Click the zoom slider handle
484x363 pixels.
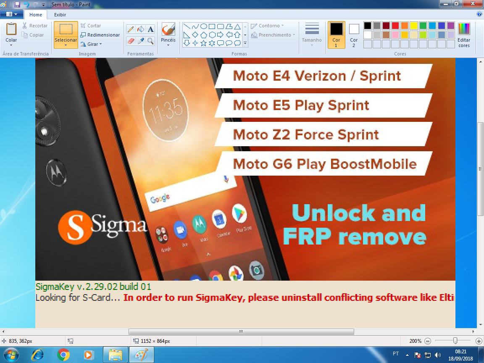point(455,341)
